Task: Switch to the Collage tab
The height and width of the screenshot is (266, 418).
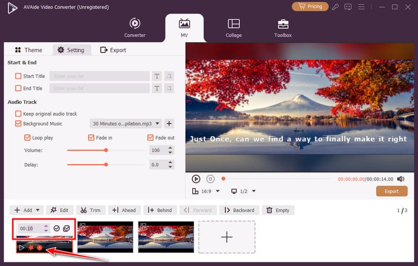Action: (x=234, y=28)
